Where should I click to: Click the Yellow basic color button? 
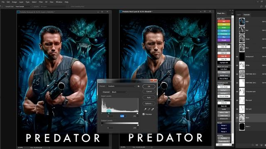pos(224,24)
